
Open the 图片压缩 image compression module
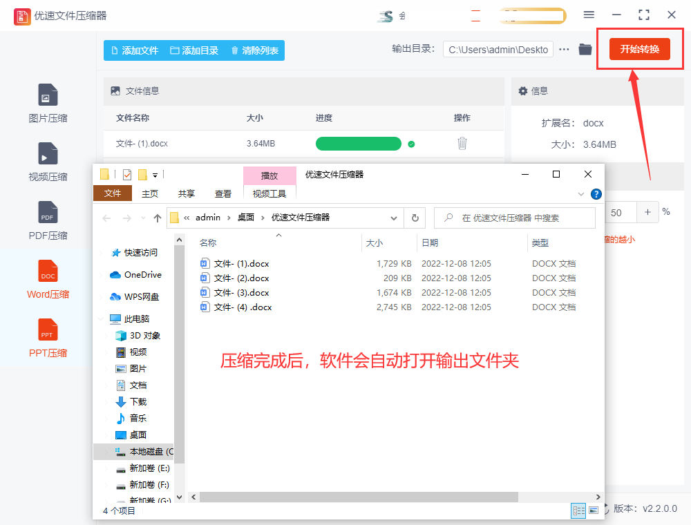point(48,103)
